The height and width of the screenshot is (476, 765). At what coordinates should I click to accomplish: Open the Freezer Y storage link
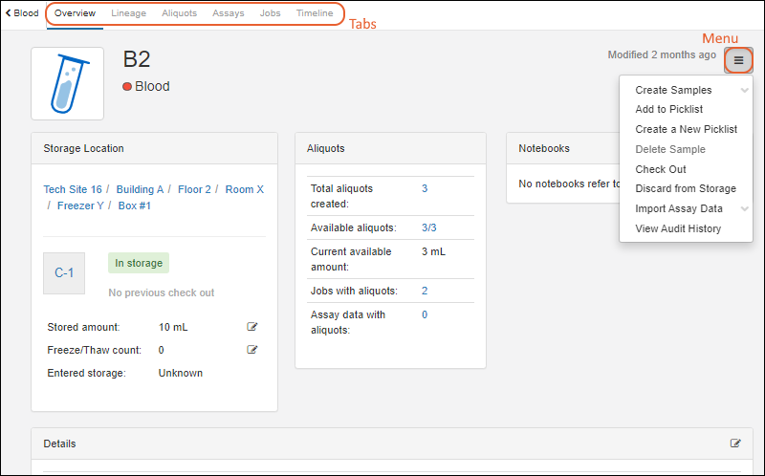click(x=80, y=206)
